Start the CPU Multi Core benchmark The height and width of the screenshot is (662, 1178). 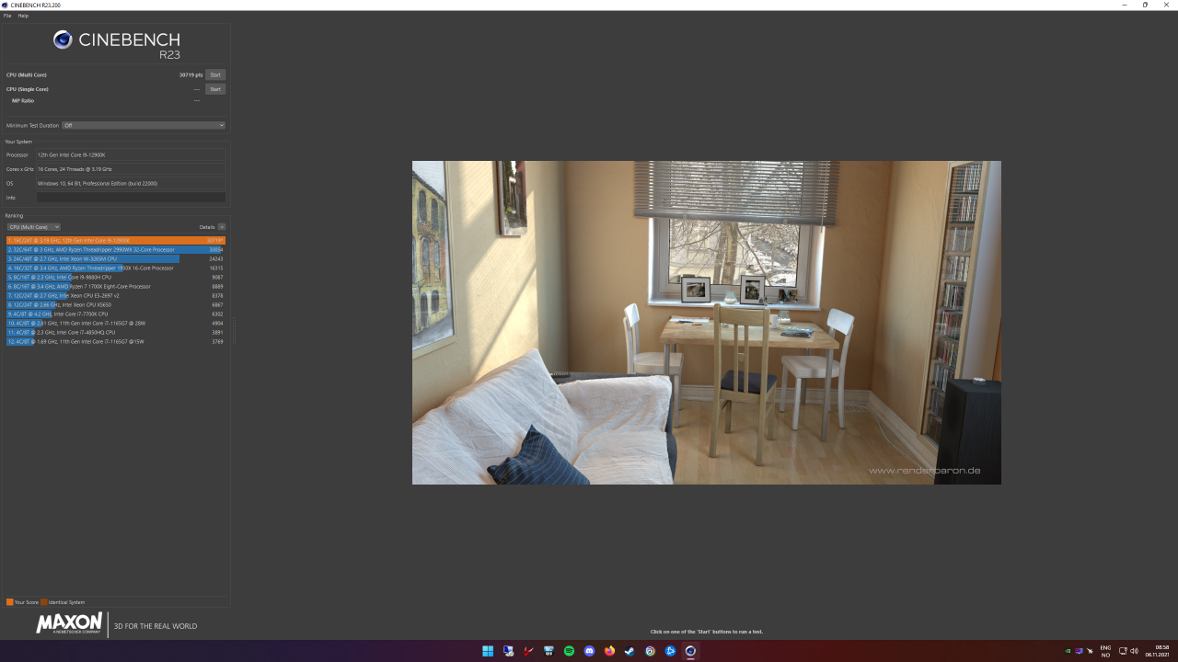pyautogui.click(x=214, y=74)
